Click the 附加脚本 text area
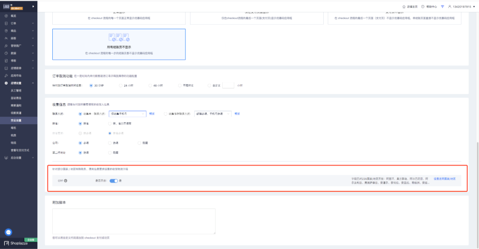This screenshot has width=479, height=249. click(x=133, y=221)
